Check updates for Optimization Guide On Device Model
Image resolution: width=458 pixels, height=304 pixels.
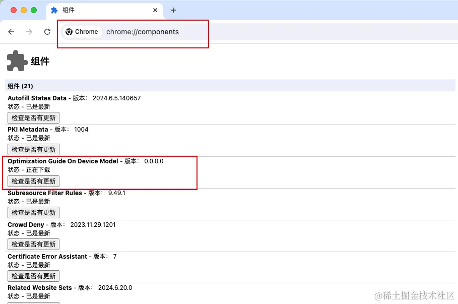click(34, 181)
